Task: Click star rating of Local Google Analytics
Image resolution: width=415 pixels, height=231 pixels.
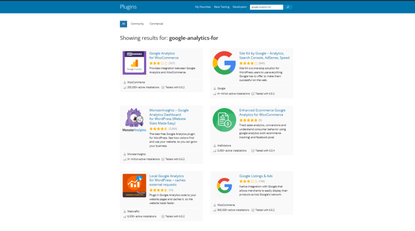Action: click(x=158, y=190)
